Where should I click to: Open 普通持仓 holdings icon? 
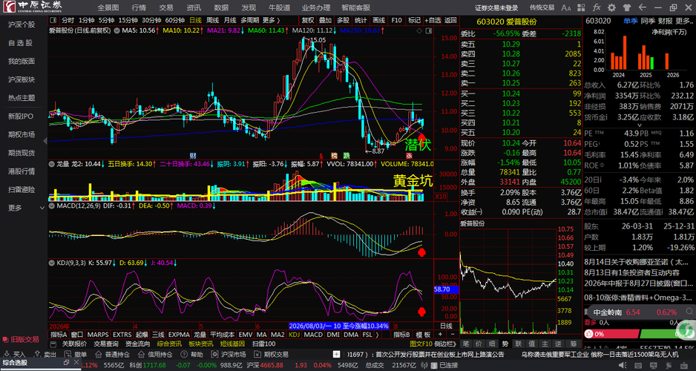(98, 355)
